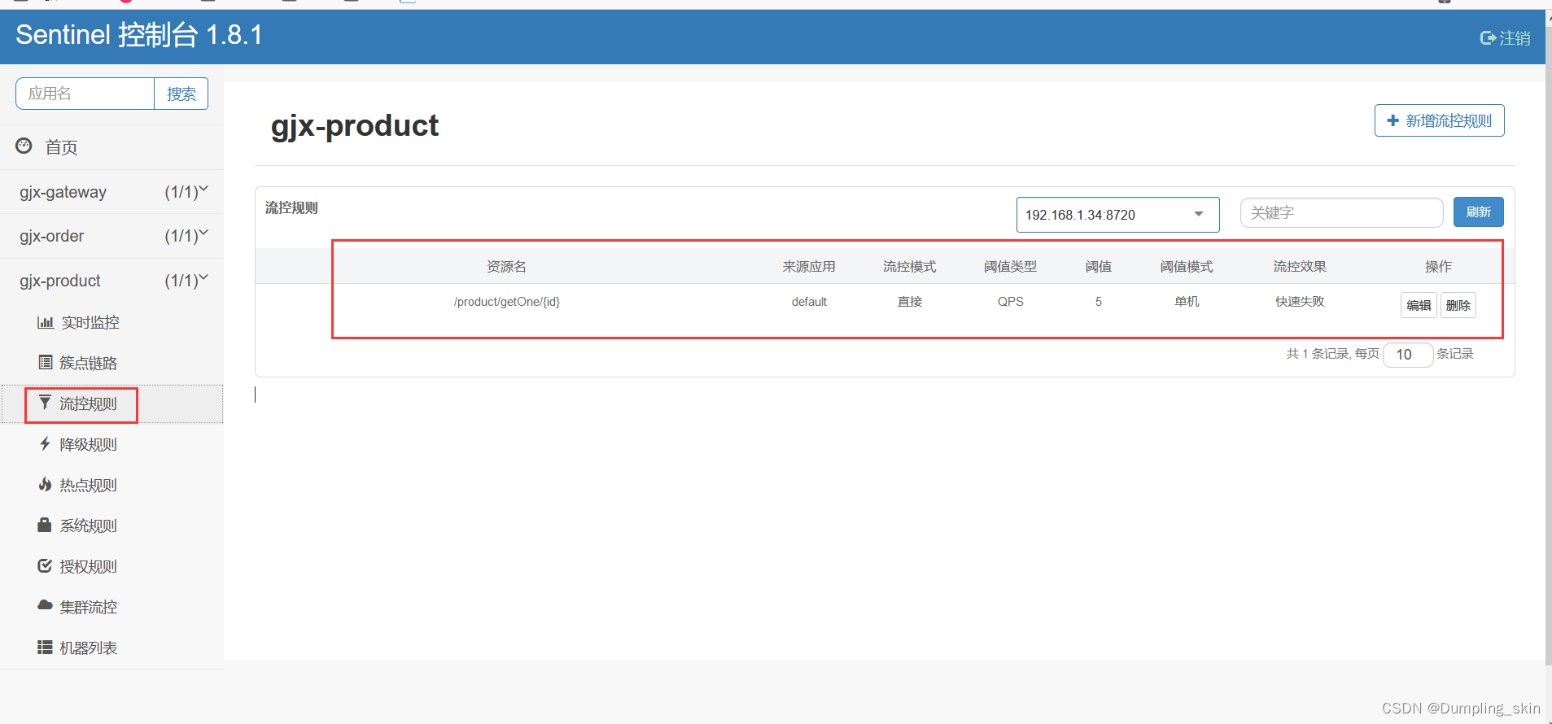Click the 阈值模式 column header
This screenshot has height=724, width=1552.
(x=1187, y=266)
